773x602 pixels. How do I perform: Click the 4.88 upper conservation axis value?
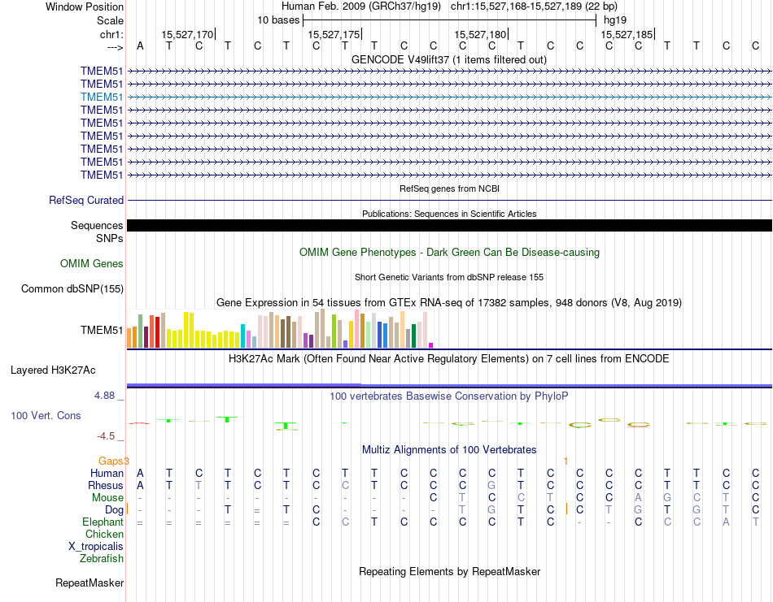click(x=104, y=396)
